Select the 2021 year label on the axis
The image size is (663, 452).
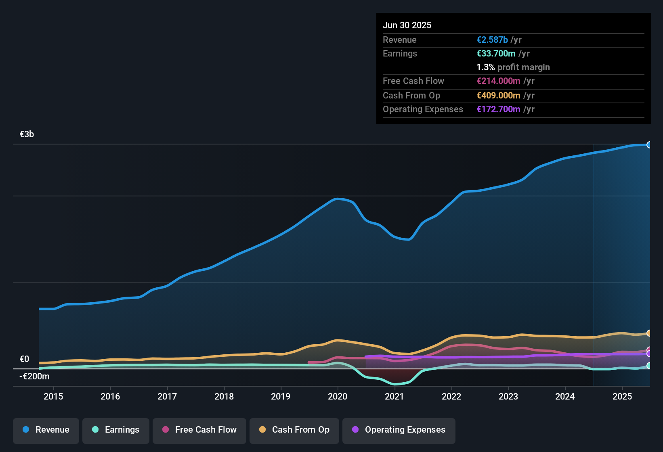394,396
